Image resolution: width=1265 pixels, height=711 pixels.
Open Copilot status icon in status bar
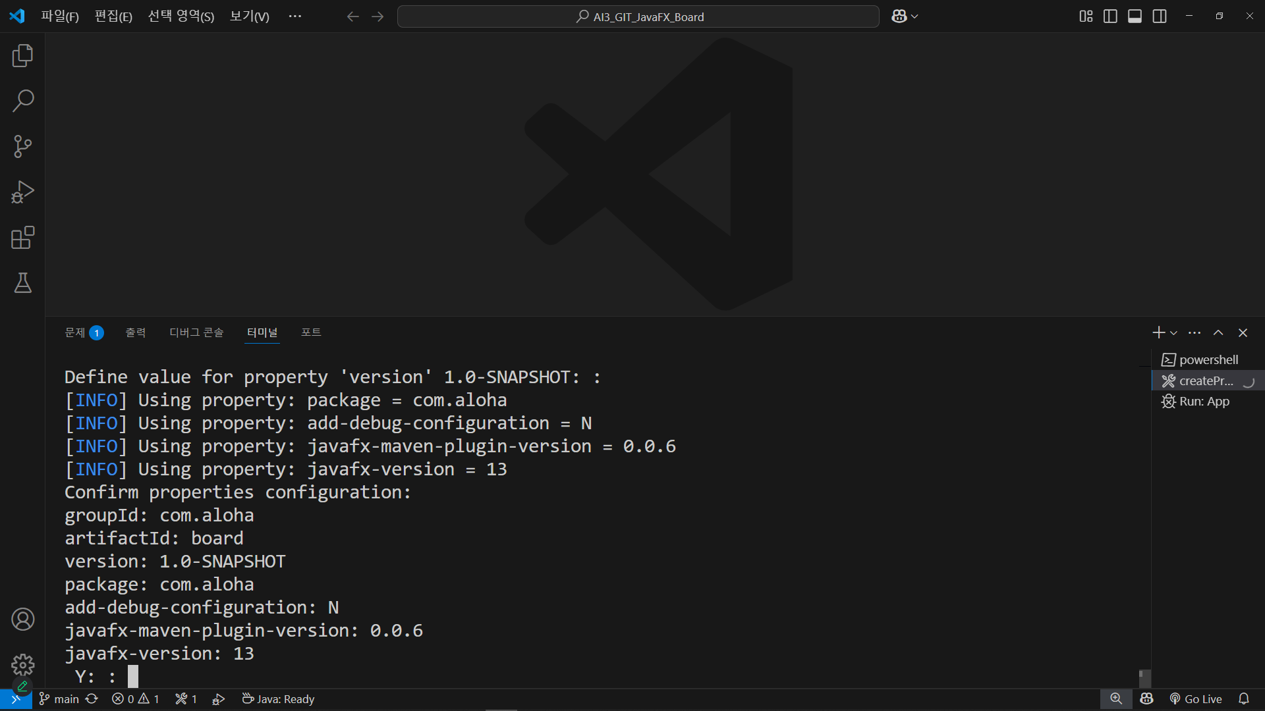pyautogui.click(x=1147, y=699)
